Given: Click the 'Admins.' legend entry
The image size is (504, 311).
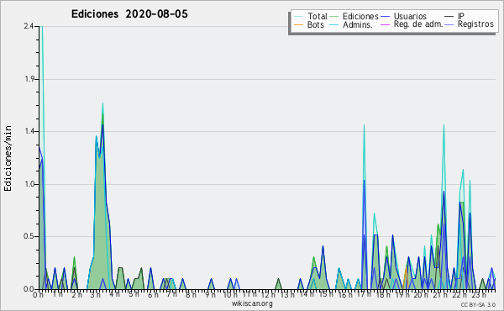Looking at the screenshot, I should 358,24.
